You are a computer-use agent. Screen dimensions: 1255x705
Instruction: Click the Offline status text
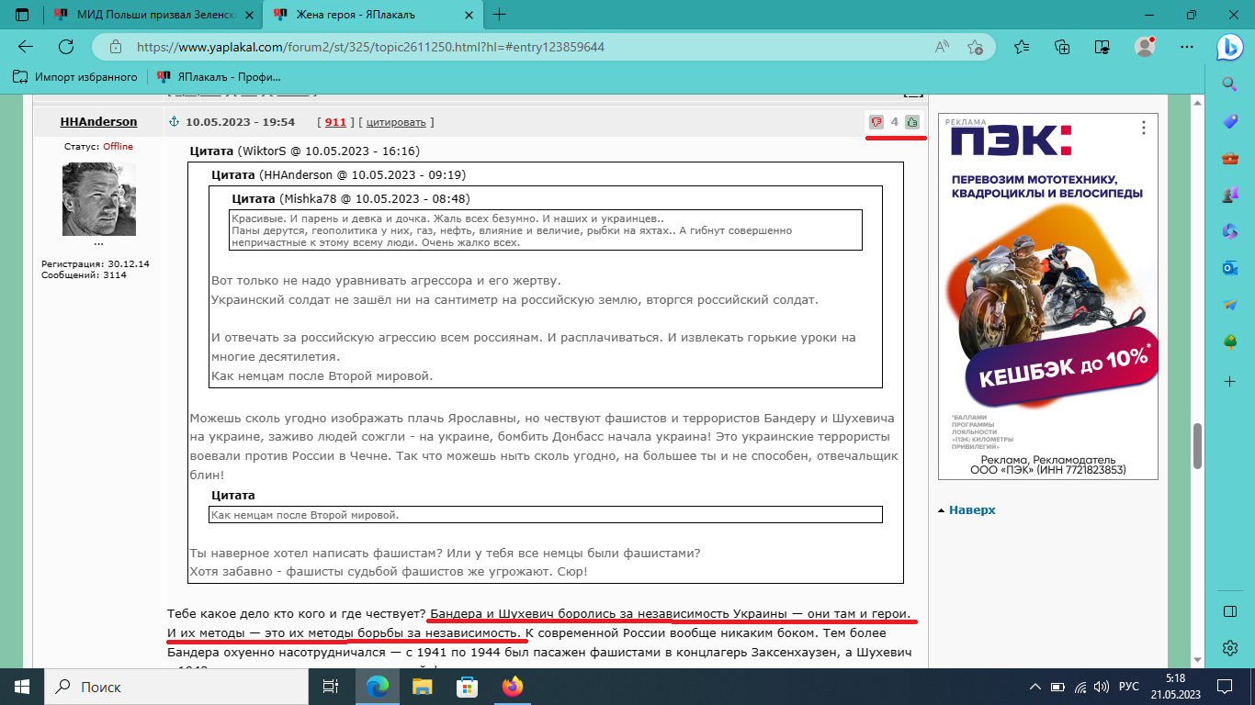(x=118, y=147)
